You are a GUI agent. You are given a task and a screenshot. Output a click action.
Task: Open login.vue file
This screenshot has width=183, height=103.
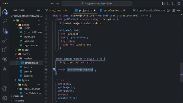26,41
